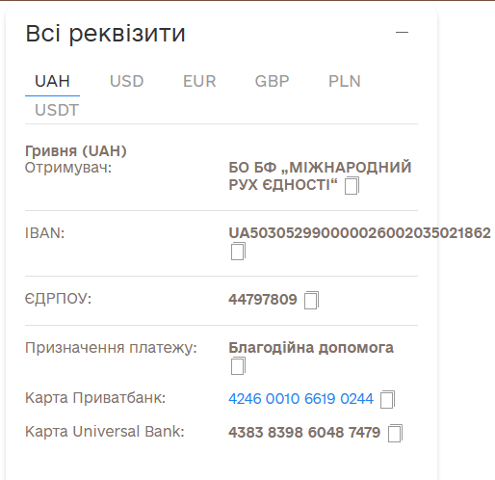Click the Всі реквізити heading

click(x=105, y=33)
